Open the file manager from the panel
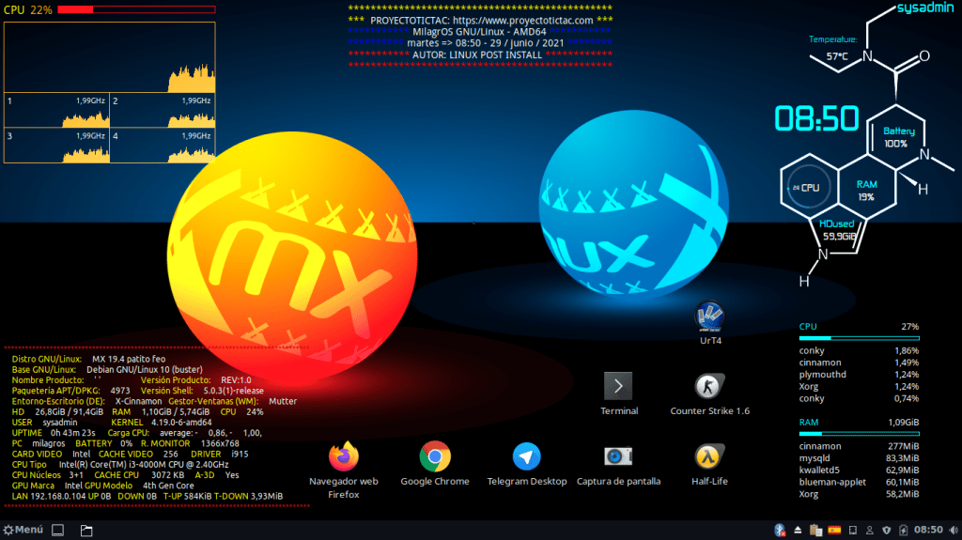962x540 pixels. [86, 531]
